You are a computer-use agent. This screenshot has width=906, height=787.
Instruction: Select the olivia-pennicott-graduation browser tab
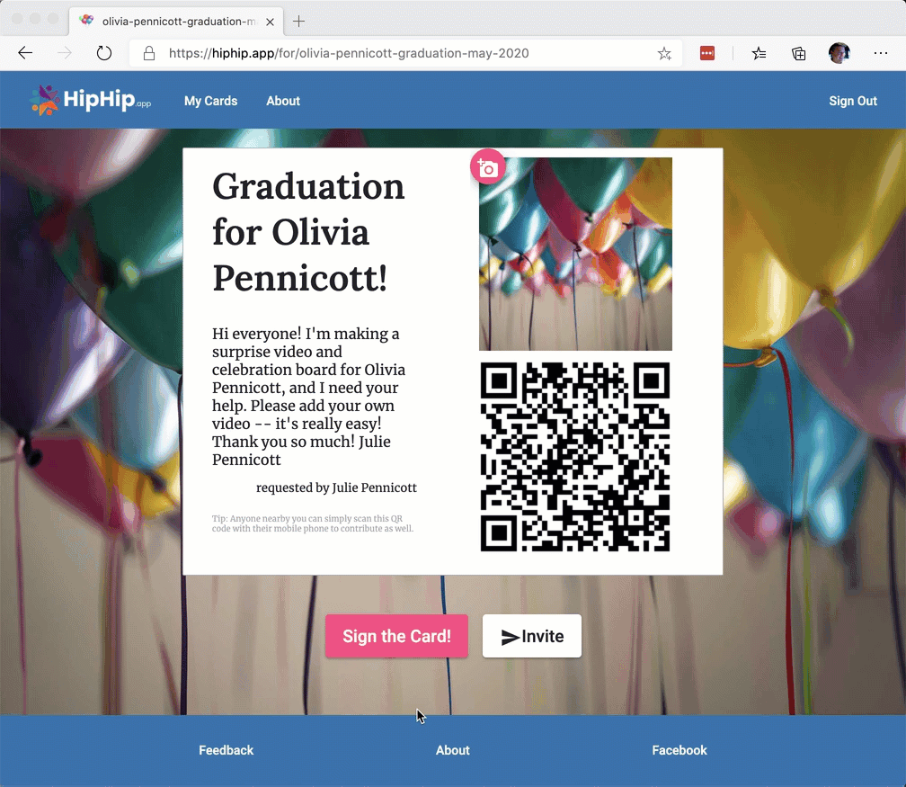click(x=176, y=22)
